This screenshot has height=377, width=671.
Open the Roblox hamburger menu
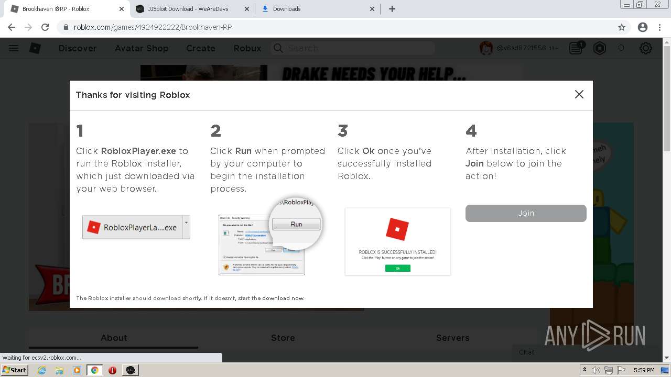14,48
